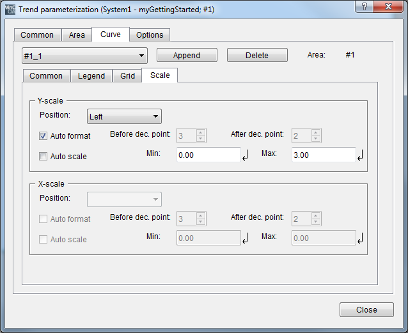
Task: Click the WinCC icon in title bar
Action: (10, 10)
